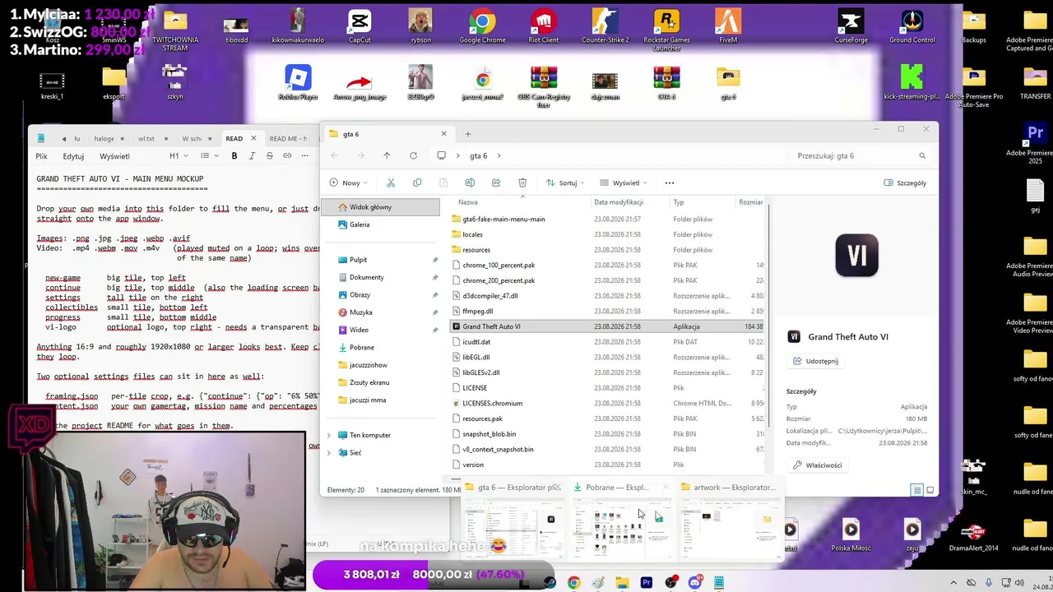Image resolution: width=1053 pixels, height=592 pixels.
Task: Click the microphone icon in the system tray
Action: click(989, 583)
